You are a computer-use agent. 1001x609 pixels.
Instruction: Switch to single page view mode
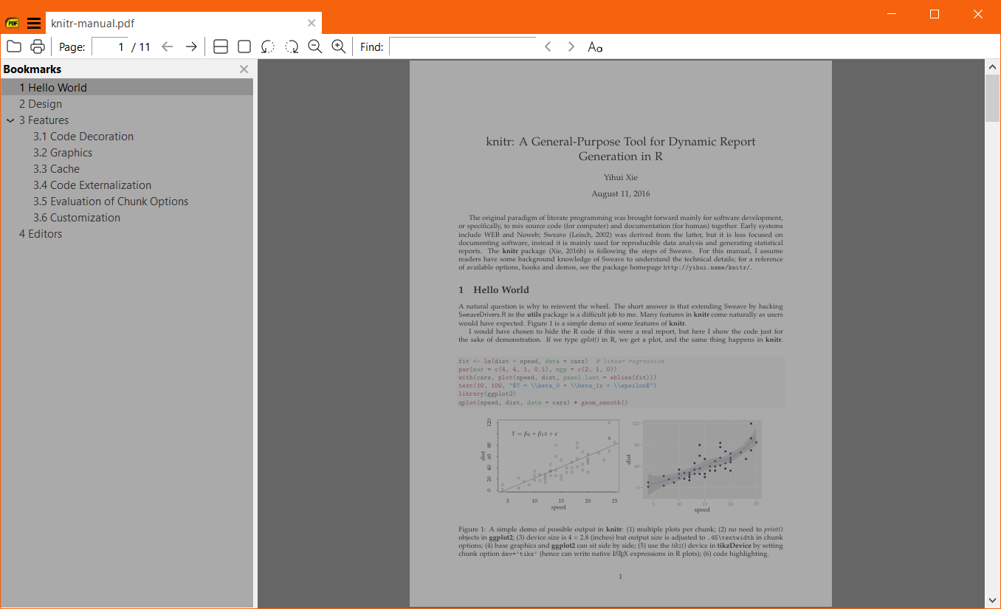(244, 46)
